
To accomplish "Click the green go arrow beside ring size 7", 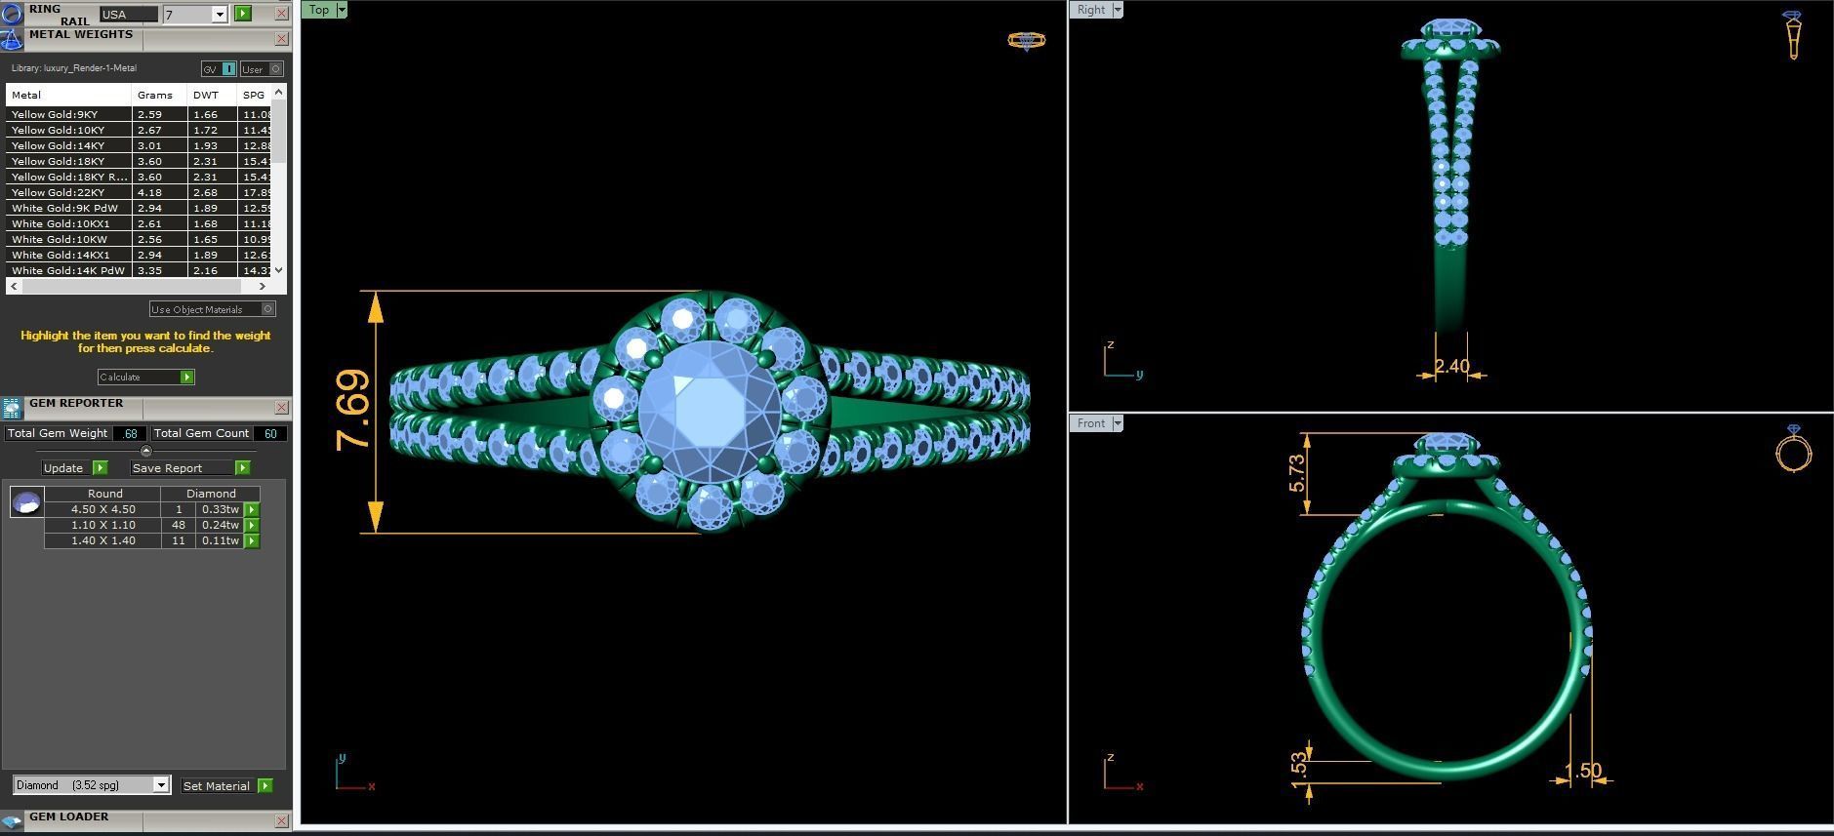I will (242, 14).
